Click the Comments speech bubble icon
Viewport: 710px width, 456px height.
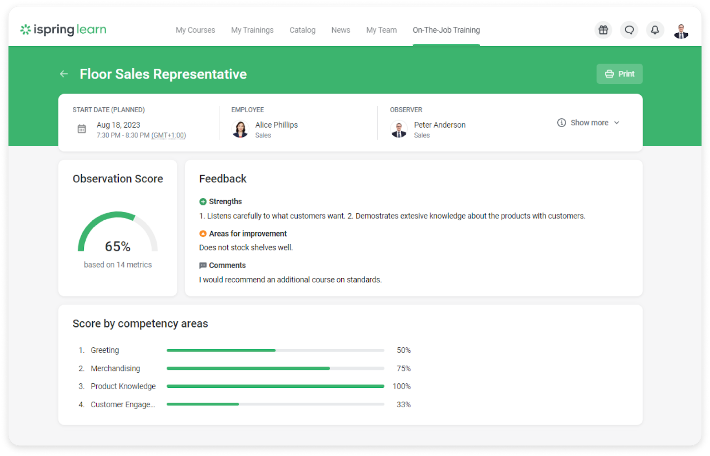(203, 265)
